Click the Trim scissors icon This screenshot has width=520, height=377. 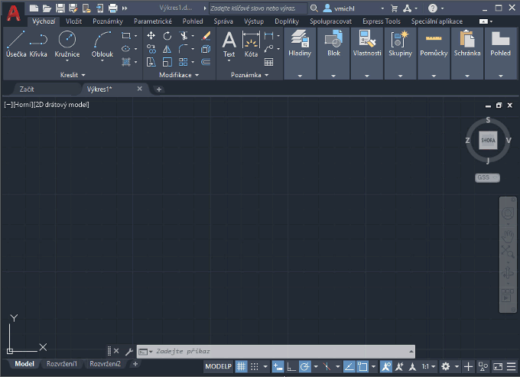184,35
